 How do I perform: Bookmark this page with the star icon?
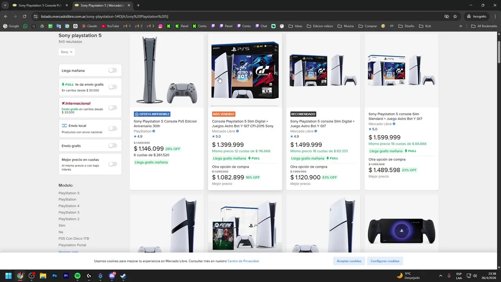pos(455,16)
